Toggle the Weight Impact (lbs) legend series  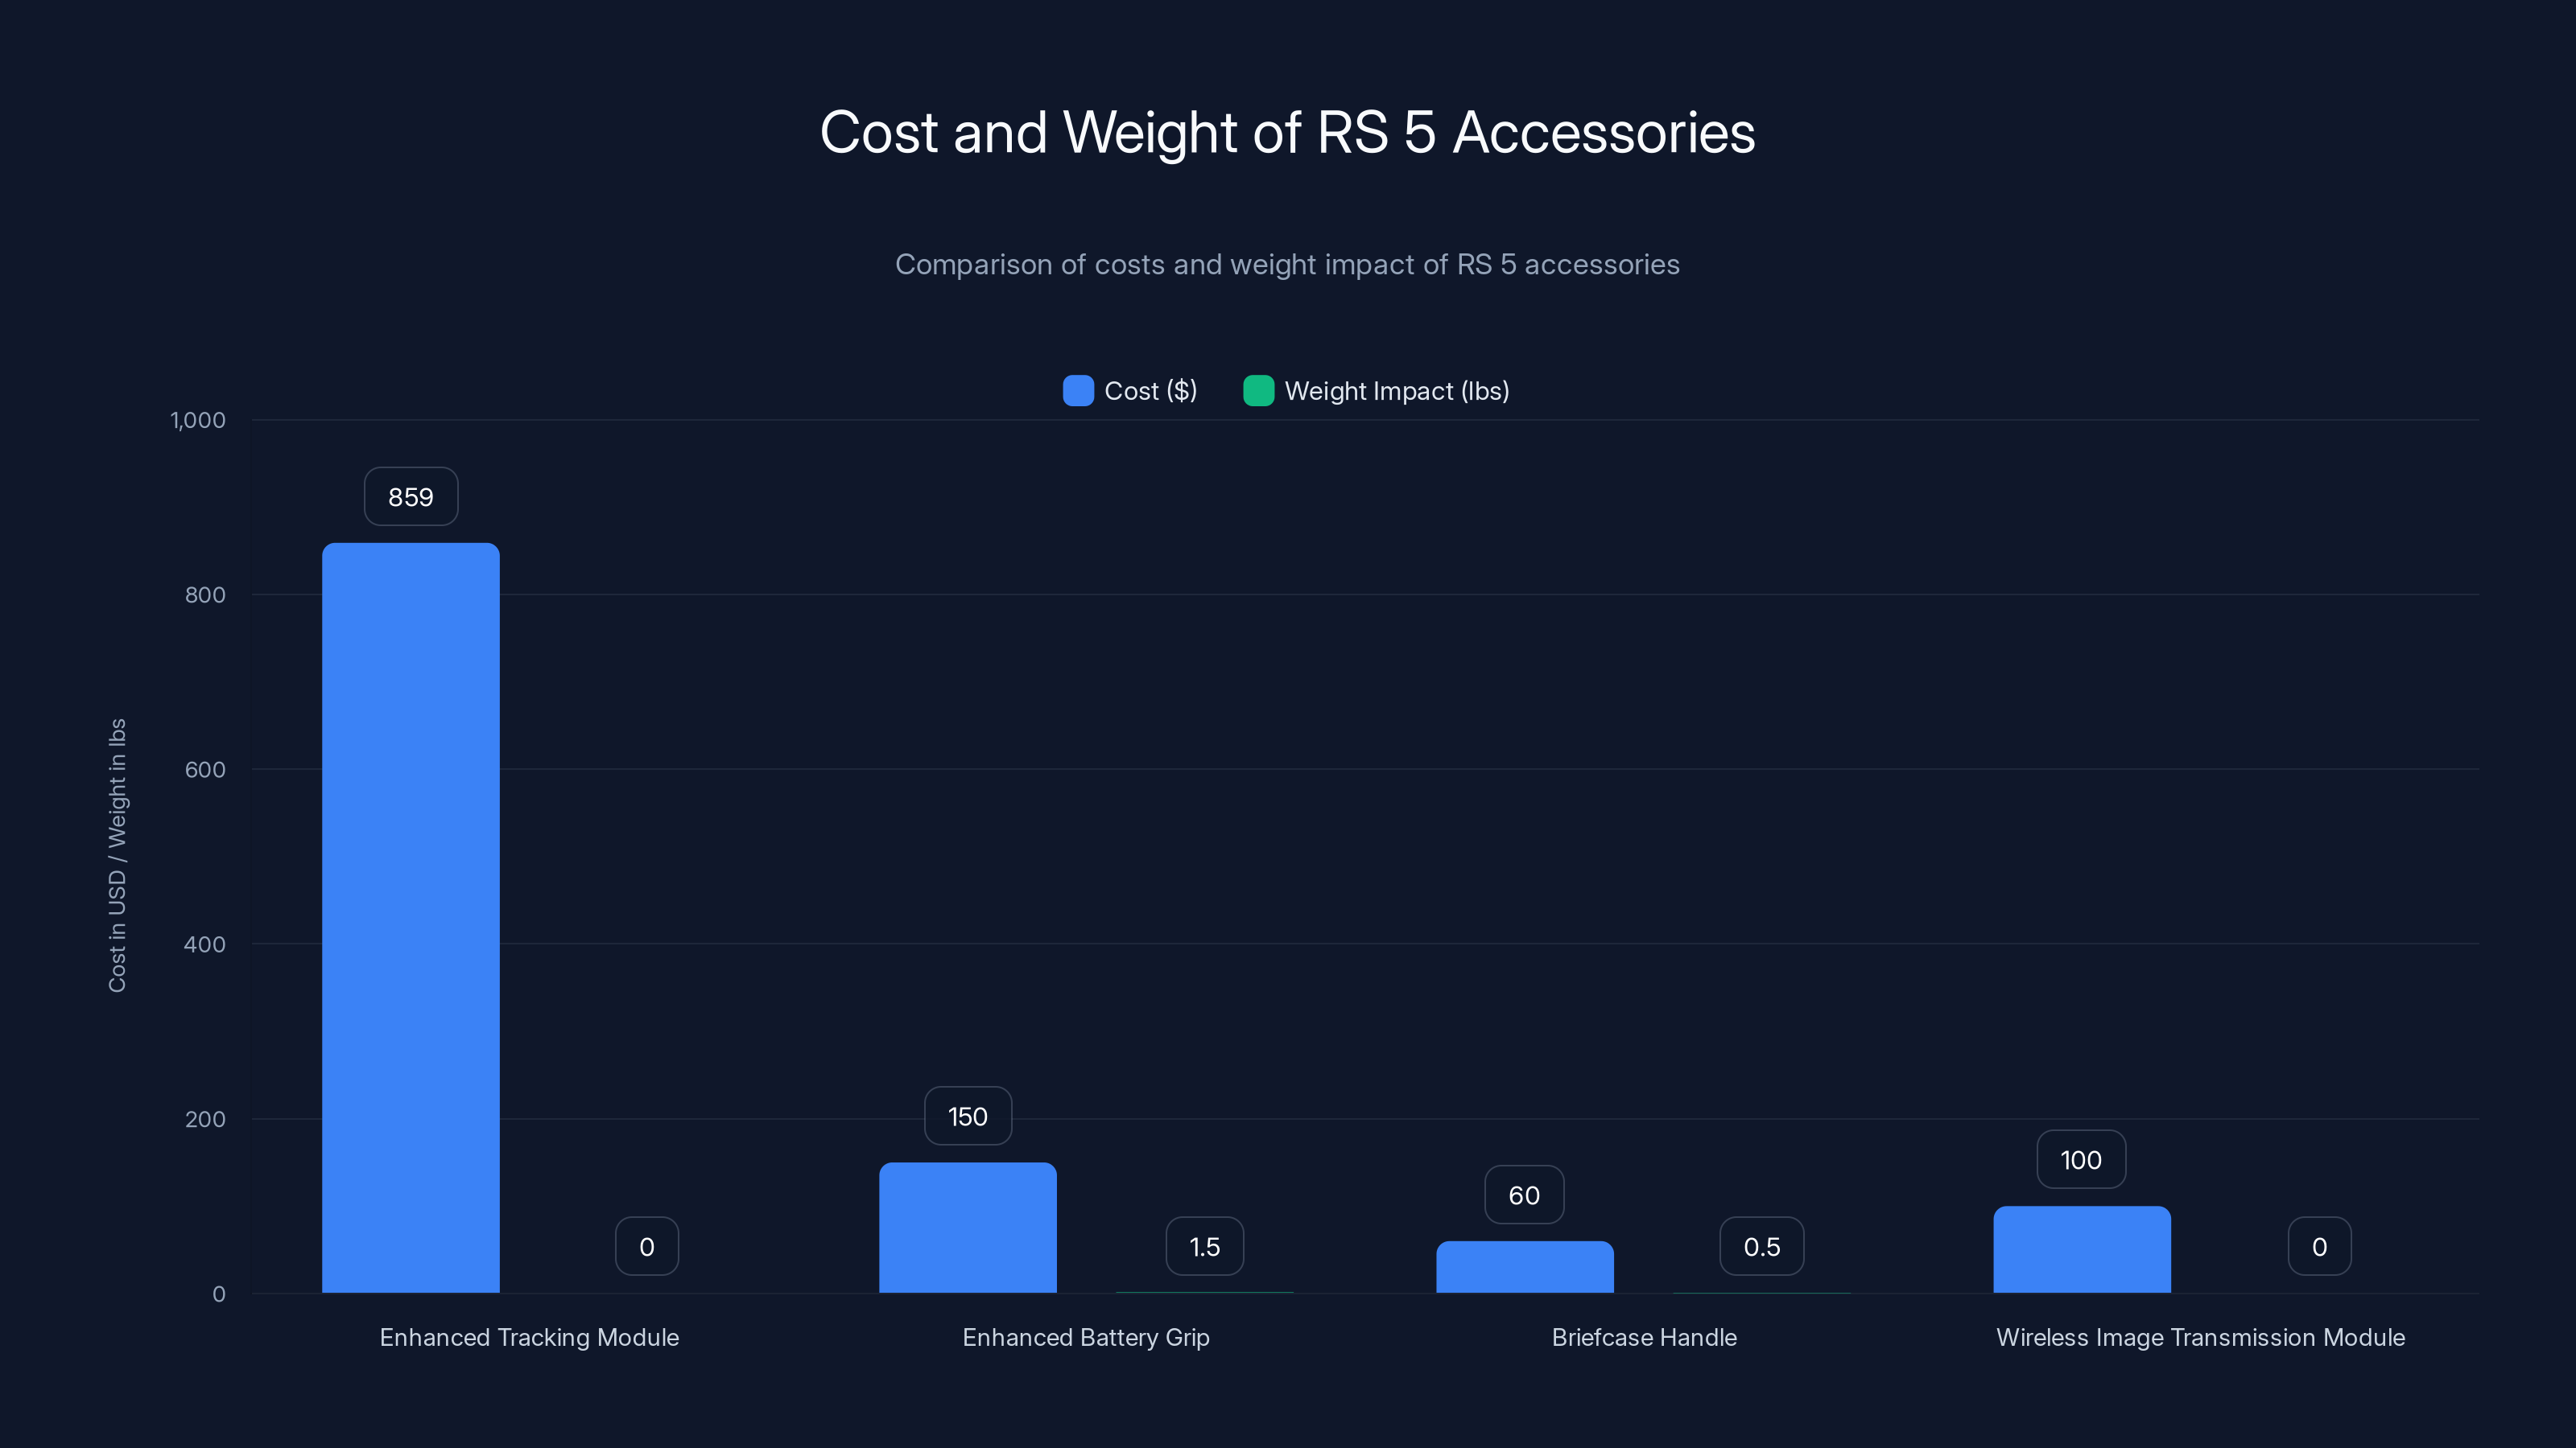[1396, 391]
